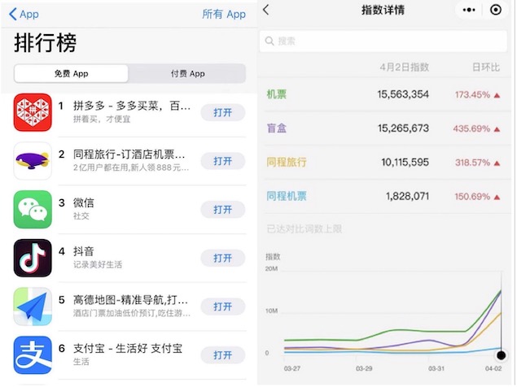Select the 盲盒 keyword row
Image resolution: width=517 pixels, height=387 pixels.
click(383, 128)
